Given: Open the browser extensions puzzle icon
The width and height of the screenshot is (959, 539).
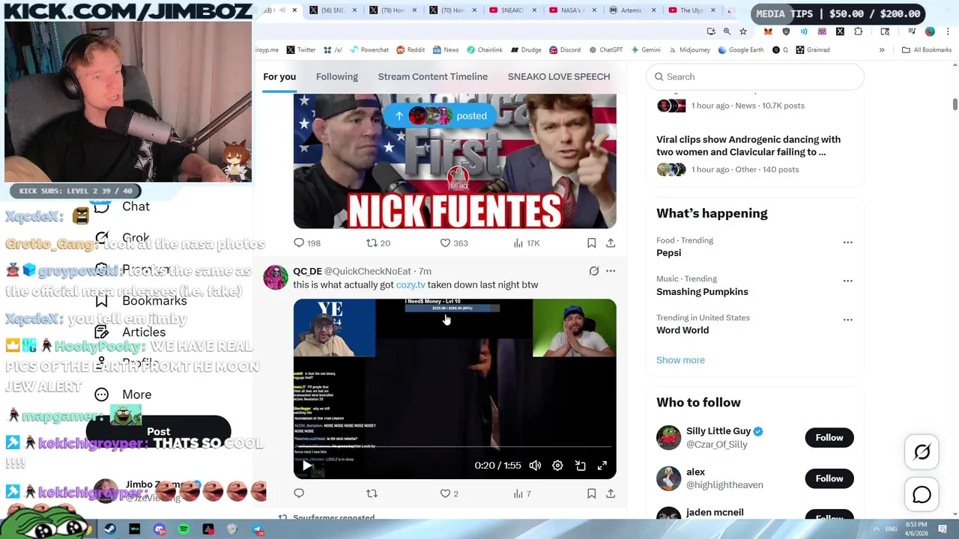Looking at the screenshot, I should 858,31.
